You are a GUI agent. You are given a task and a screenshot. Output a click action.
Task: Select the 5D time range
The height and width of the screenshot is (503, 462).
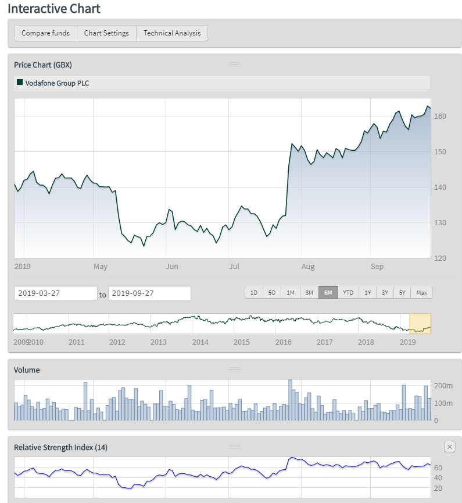pos(272,292)
